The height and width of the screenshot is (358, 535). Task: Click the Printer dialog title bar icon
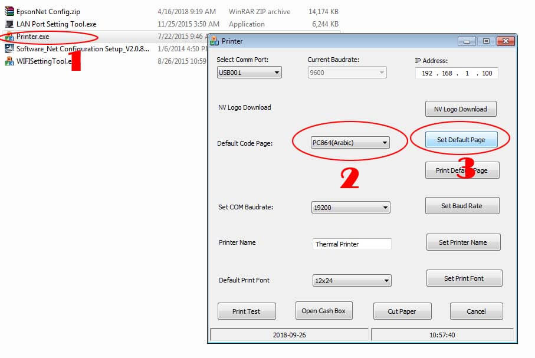[214, 41]
